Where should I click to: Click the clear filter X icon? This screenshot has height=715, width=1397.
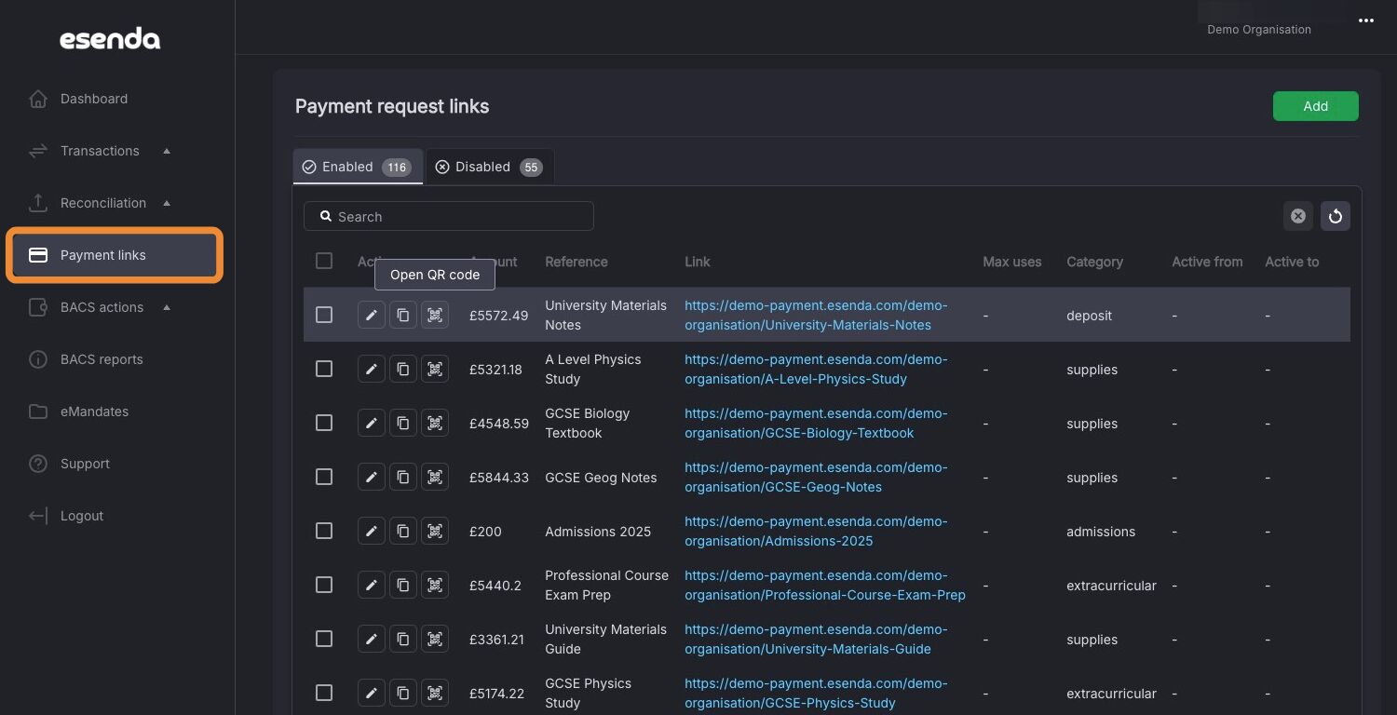(1298, 216)
